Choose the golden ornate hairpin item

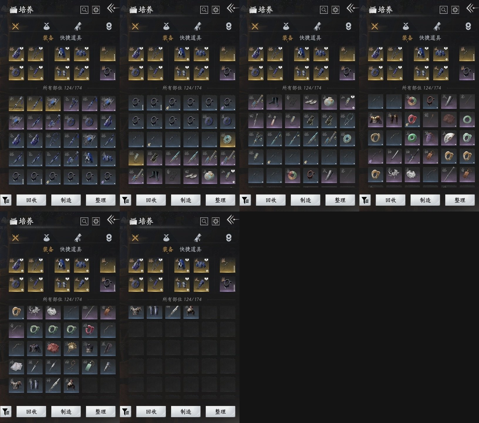click(x=71, y=348)
